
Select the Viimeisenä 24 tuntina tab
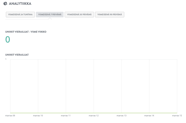click(x=20, y=14)
